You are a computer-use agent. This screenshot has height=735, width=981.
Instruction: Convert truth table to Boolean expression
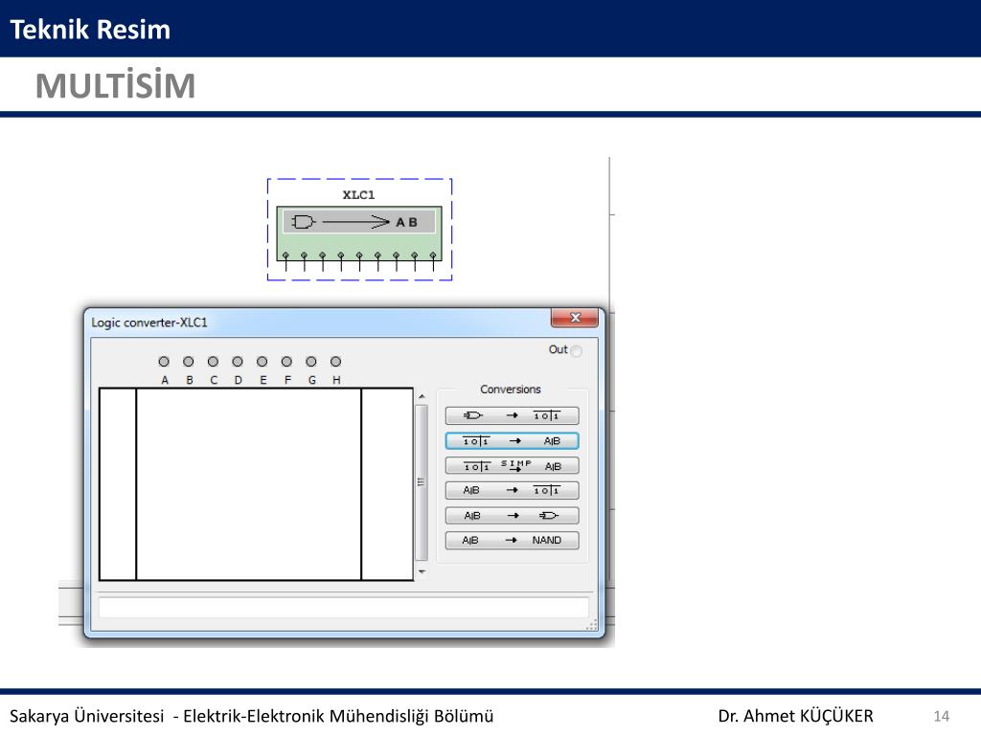click(512, 440)
